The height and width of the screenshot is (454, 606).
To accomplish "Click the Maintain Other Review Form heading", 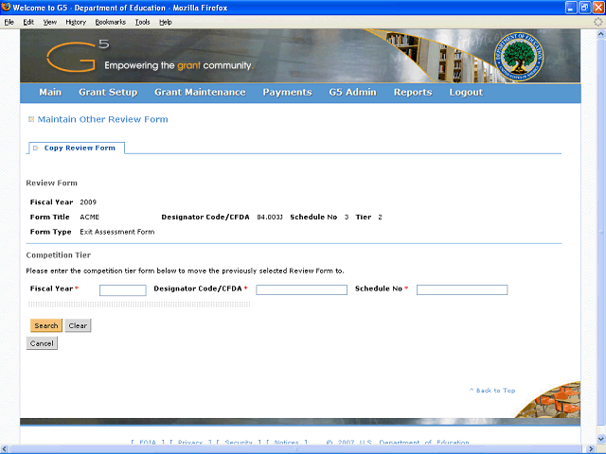I will click(103, 119).
